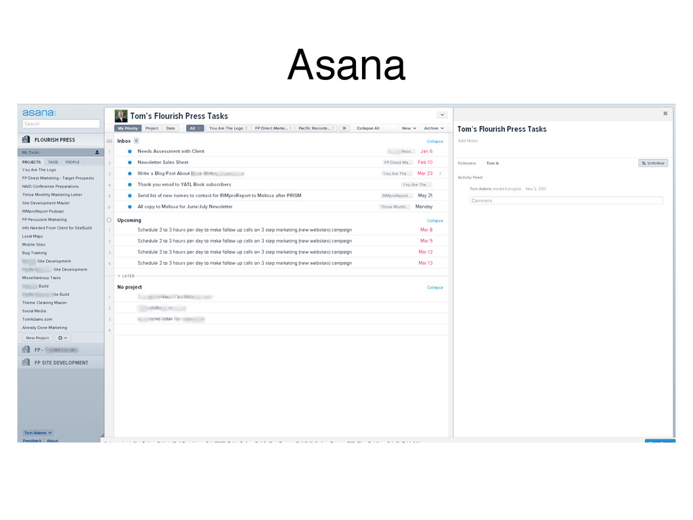Screen dimensions: 693x520
Task: Click the Search field
Action: pyautogui.click(x=61, y=124)
